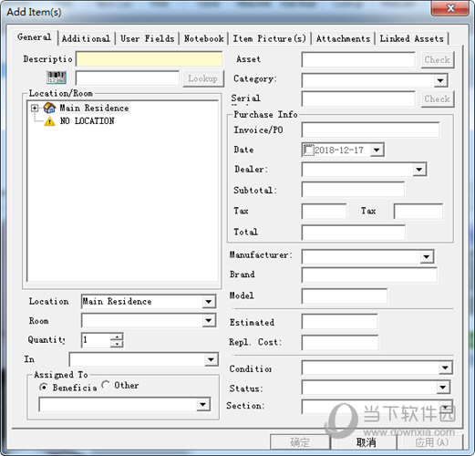475x456 pixels.
Task: Click the first Tax input field
Action: coord(324,212)
